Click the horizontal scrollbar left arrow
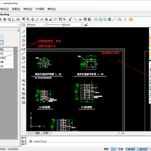Screen dimensions: 151x151 pyautogui.click(x=120, y=133)
